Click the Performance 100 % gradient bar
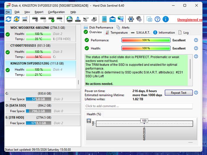207x155 pixels. (x=146, y=40)
